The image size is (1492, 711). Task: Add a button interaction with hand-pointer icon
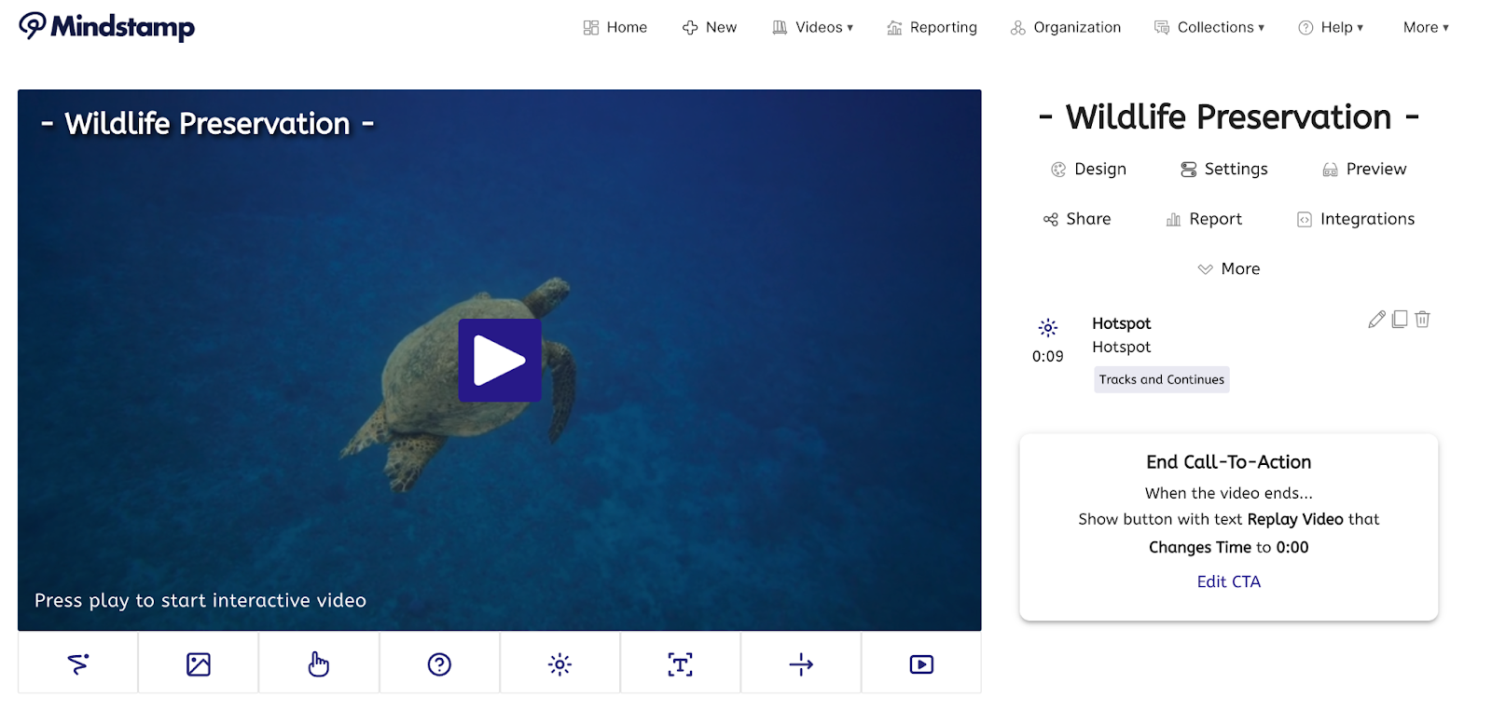click(319, 663)
